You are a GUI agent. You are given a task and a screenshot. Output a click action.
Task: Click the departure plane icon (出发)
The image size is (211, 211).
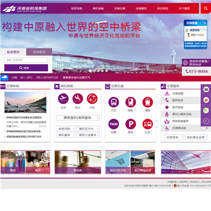click(63, 98)
